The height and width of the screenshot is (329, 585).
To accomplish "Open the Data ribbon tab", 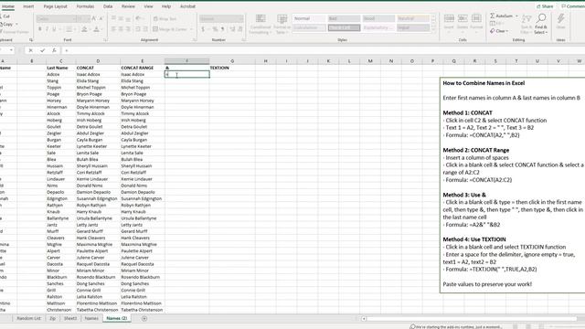I will tap(108, 6).
